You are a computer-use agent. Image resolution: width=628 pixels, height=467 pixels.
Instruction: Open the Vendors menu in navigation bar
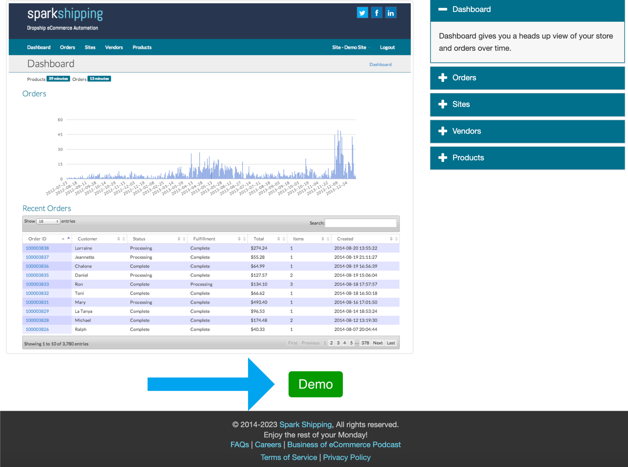(x=114, y=47)
